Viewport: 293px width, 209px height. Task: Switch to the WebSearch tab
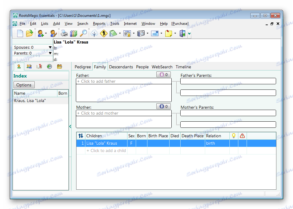point(162,67)
